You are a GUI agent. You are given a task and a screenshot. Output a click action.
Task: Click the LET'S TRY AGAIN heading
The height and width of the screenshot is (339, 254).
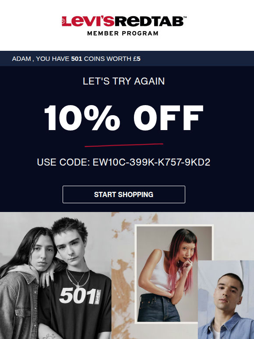click(x=124, y=81)
